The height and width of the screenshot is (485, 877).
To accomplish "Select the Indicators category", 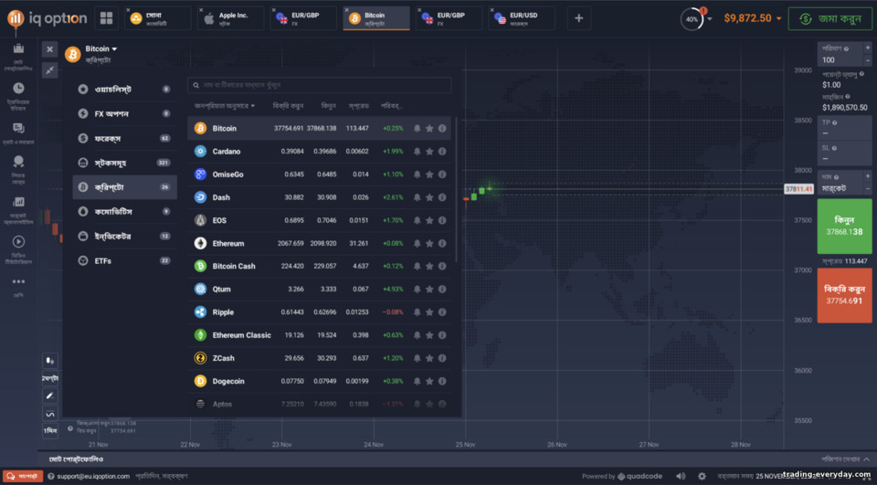I will (x=125, y=236).
